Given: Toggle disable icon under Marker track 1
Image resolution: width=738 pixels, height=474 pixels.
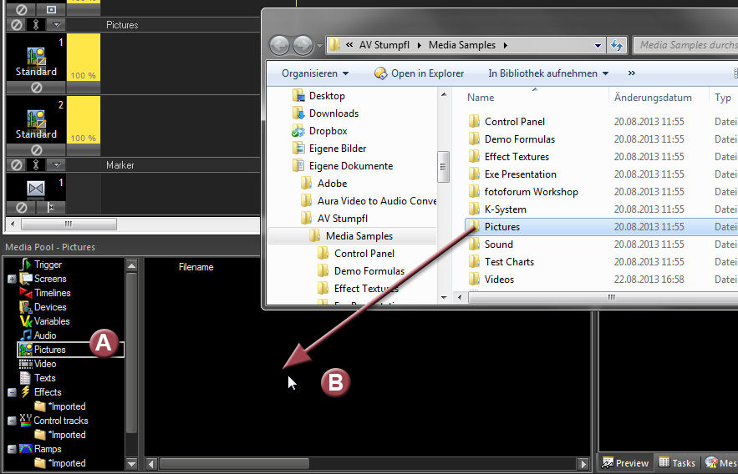Looking at the screenshot, I should pyautogui.click(x=21, y=207).
